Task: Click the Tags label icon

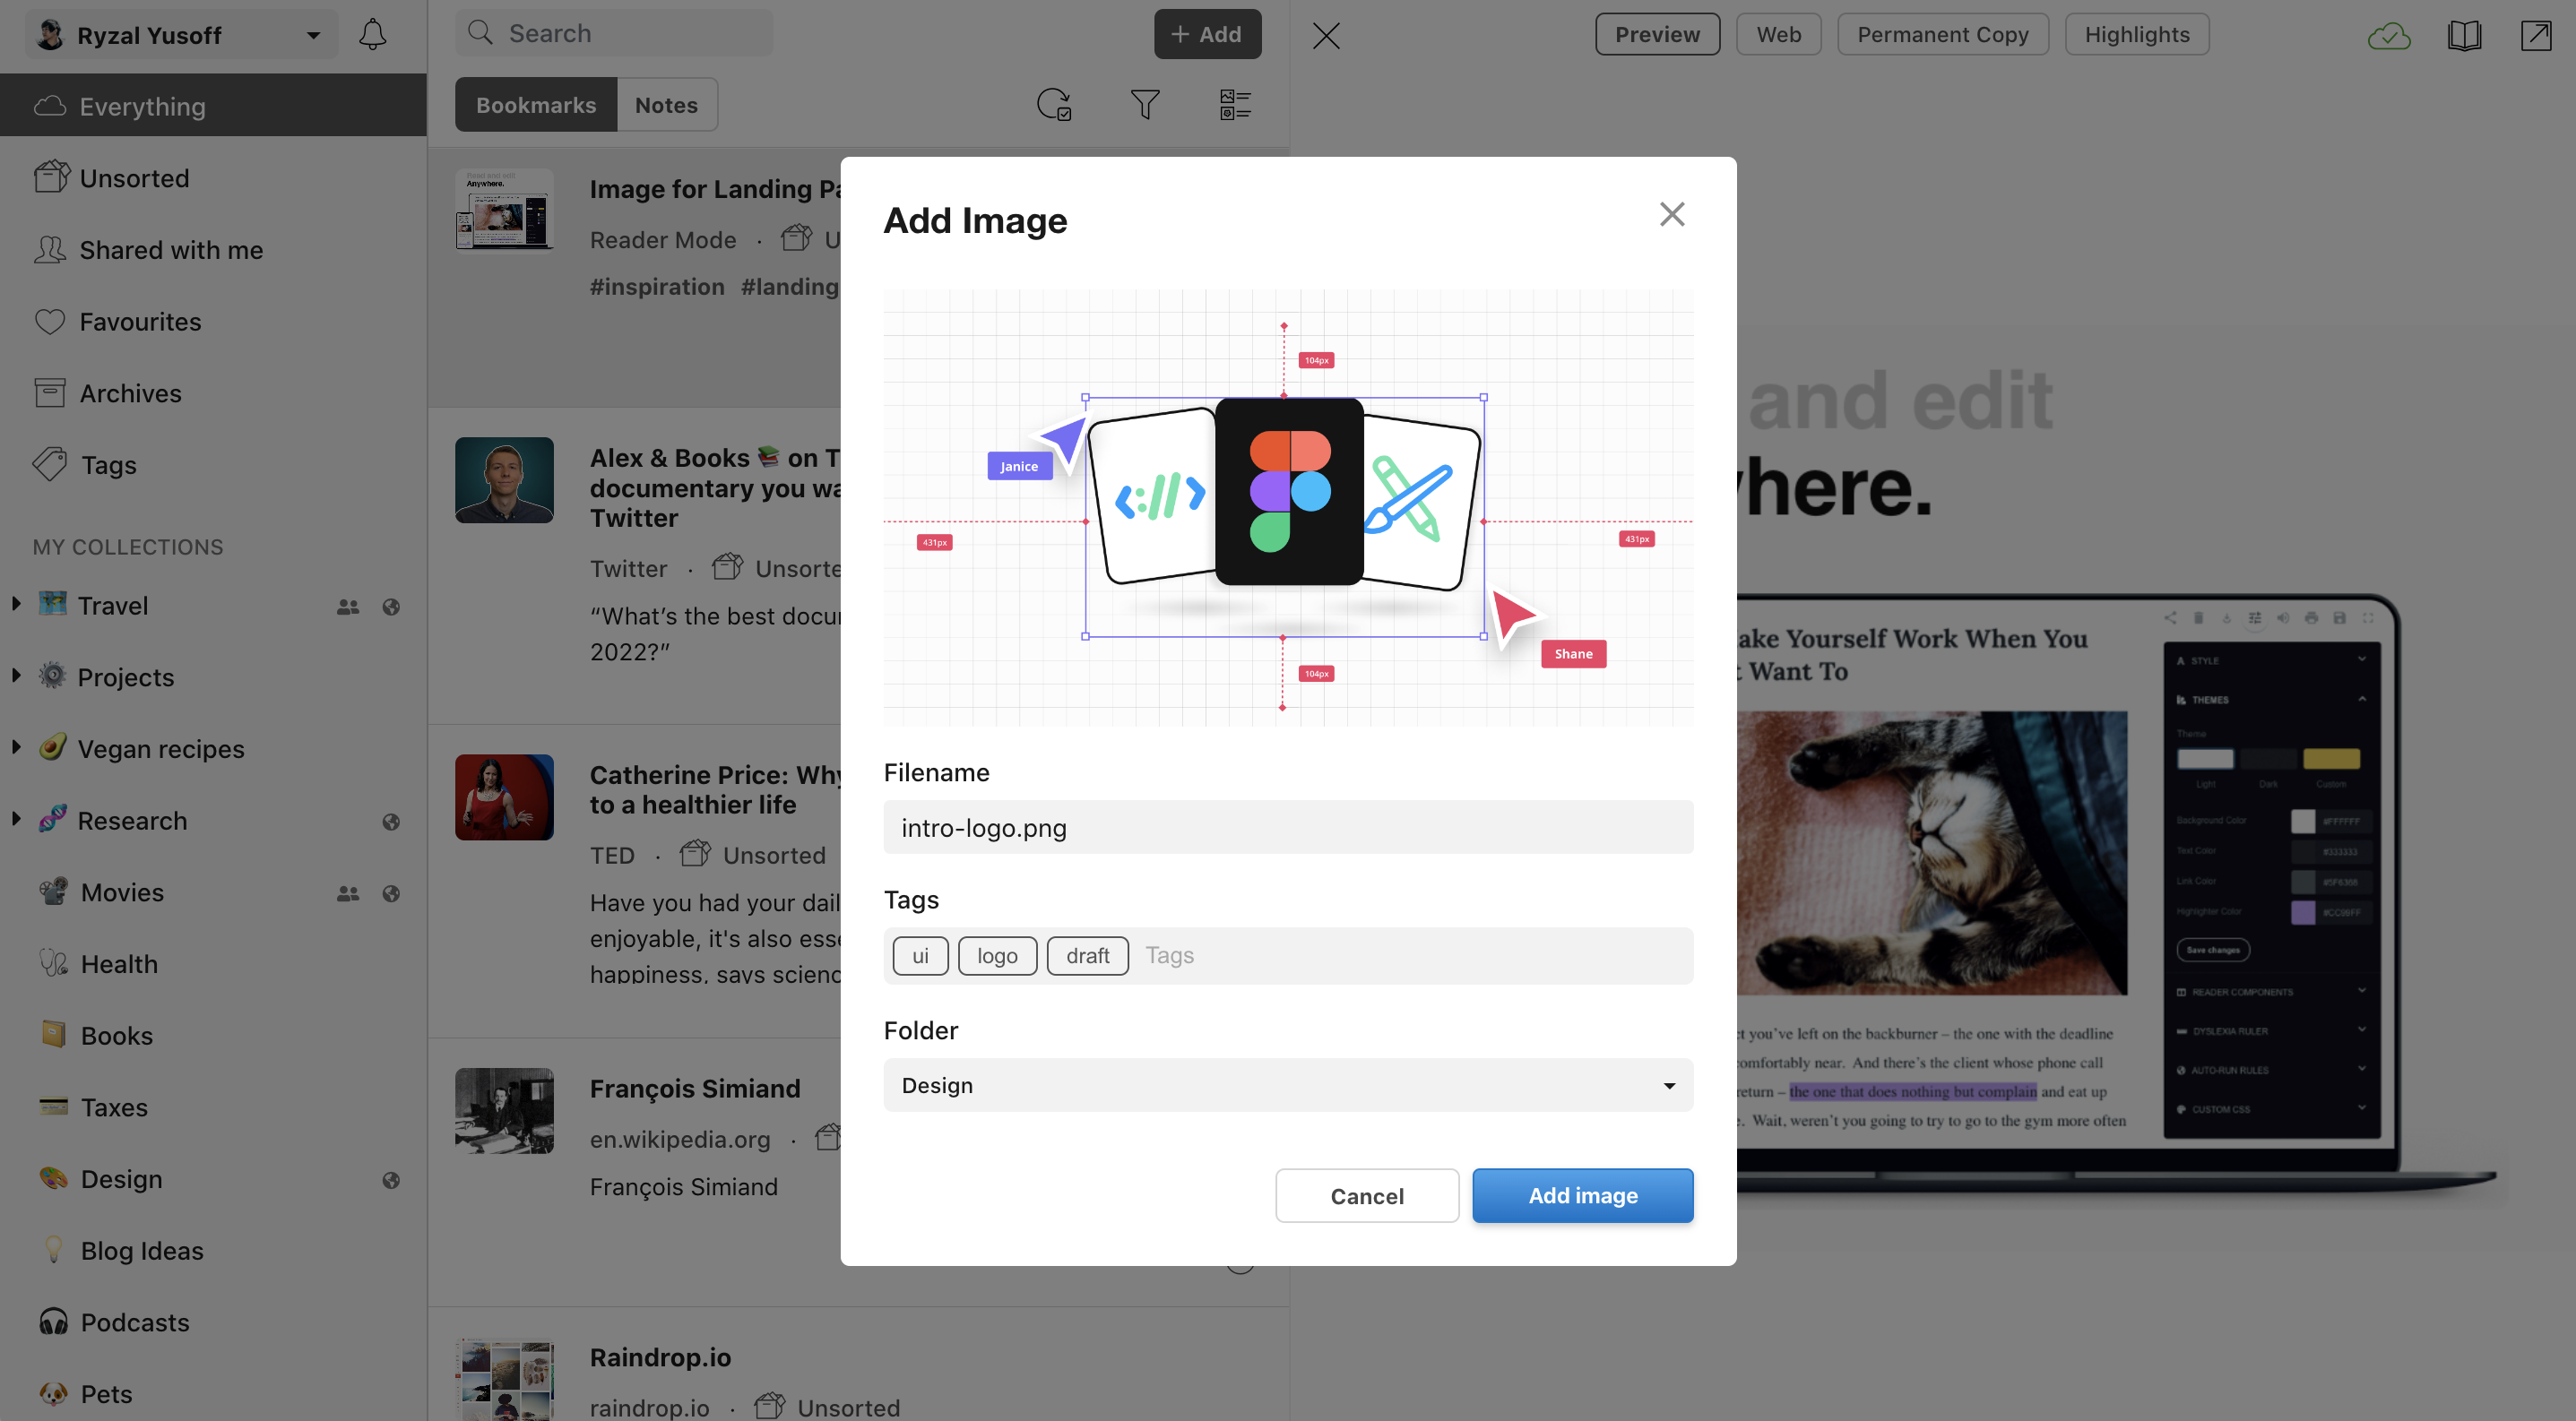Action: pos(50,464)
